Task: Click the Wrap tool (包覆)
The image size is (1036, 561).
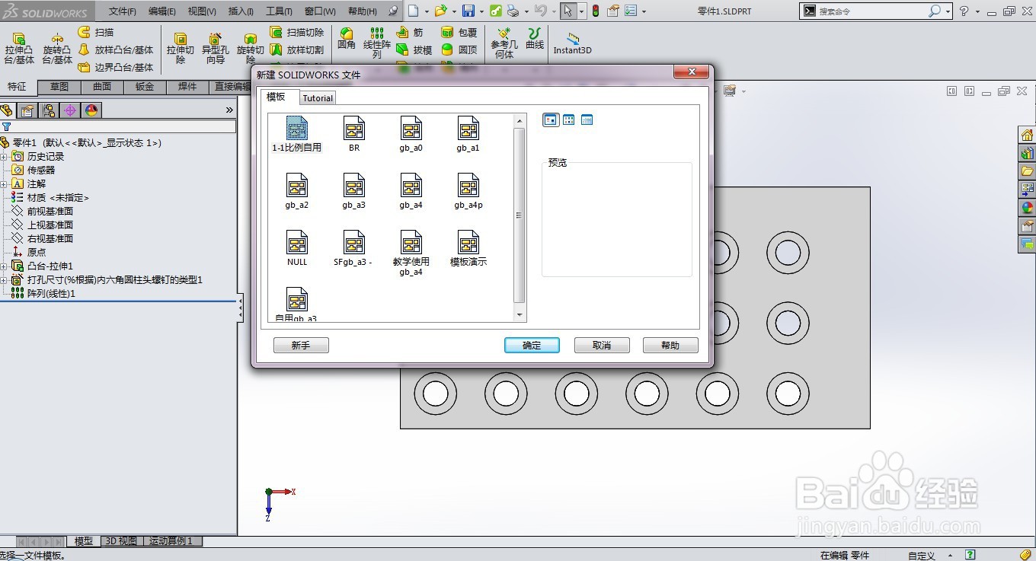Action: (x=459, y=33)
